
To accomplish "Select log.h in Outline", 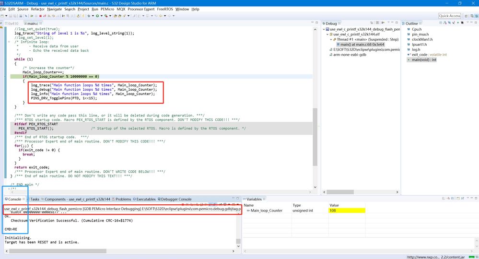I will click(416, 49).
